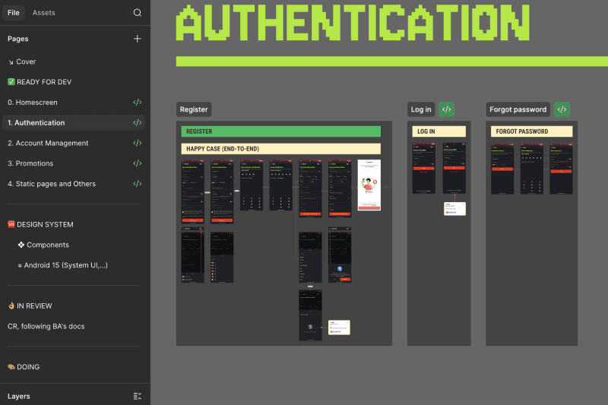Select the white illustration screen in Register flow

click(x=369, y=185)
